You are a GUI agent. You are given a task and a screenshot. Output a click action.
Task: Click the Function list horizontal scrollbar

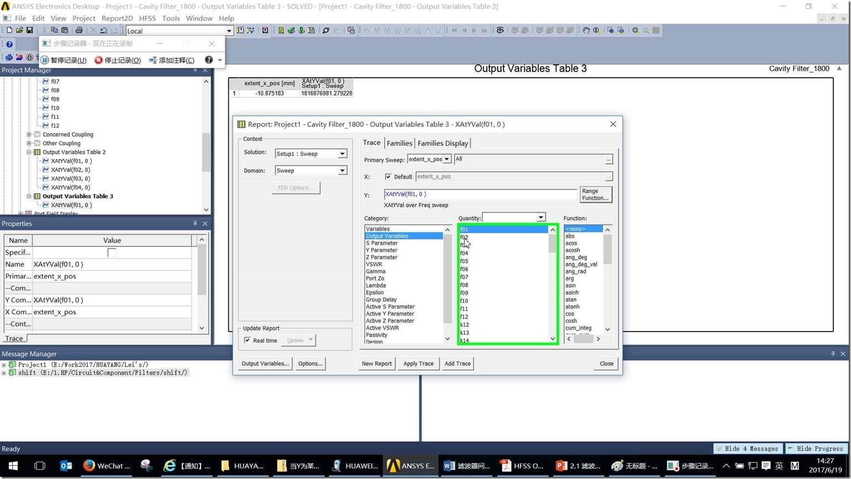point(583,339)
